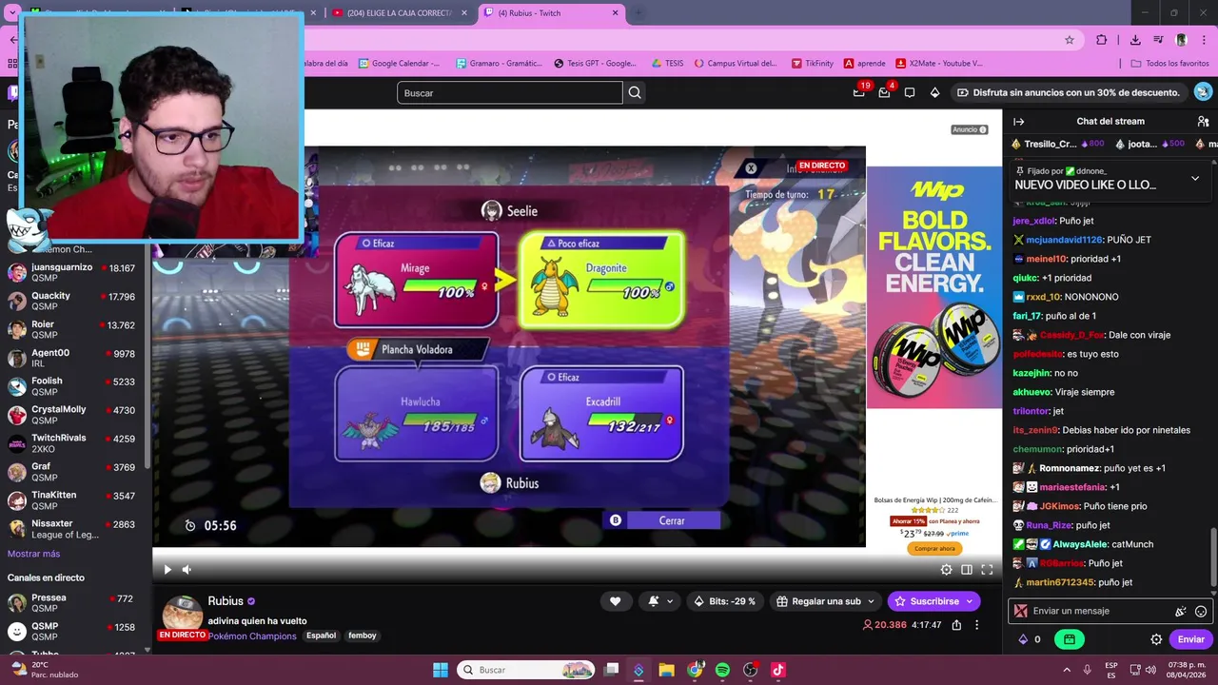Screen dimensions: 1218x685
Task: Click the Comprar ahora button in ad
Action: pyautogui.click(x=933, y=548)
